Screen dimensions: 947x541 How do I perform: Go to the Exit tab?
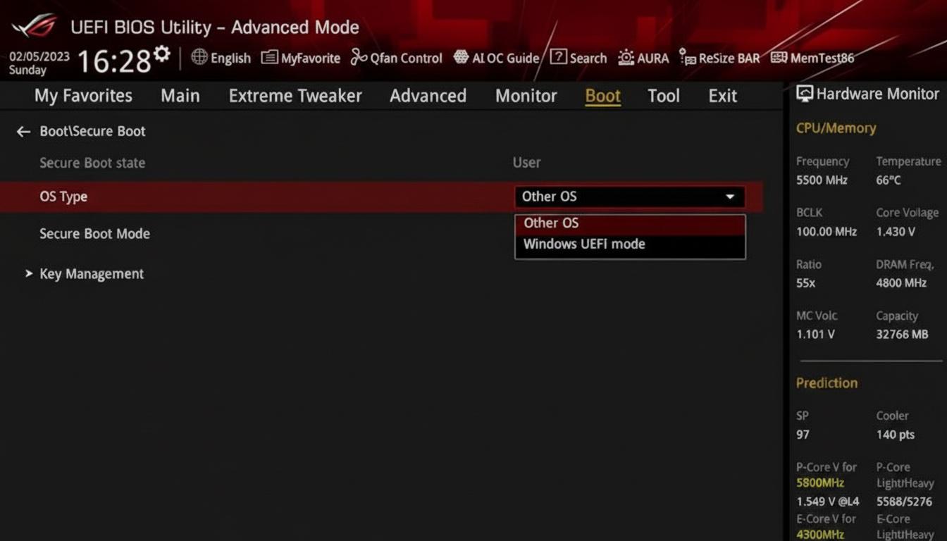[722, 96]
